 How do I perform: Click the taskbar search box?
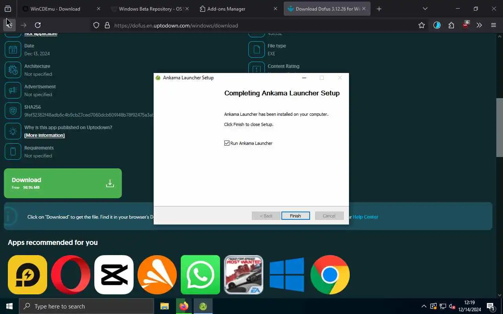pyautogui.click(x=86, y=306)
